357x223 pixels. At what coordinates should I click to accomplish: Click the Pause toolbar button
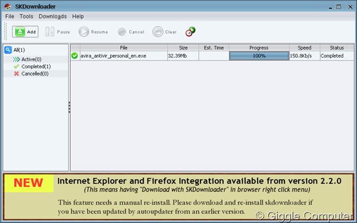tap(57, 32)
